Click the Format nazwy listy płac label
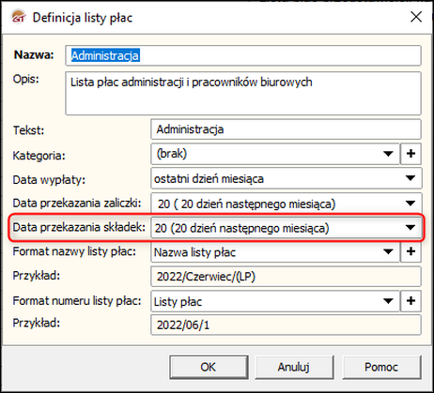Screen dimensions: 434x393 (74, 251)
